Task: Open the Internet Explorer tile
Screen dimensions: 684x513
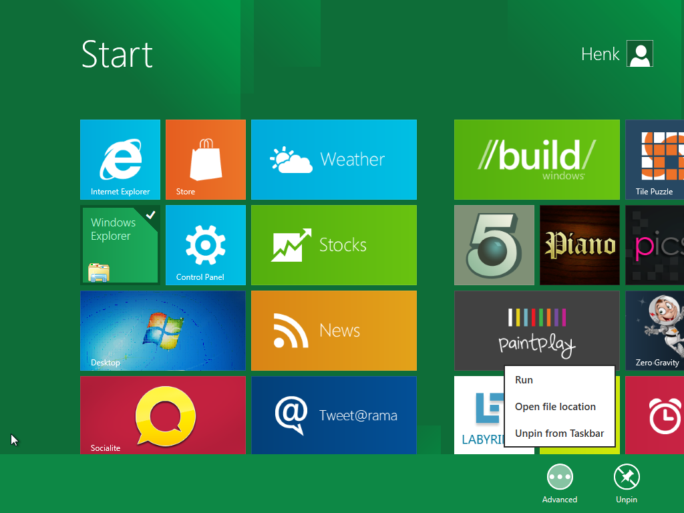Action: coord(120,159)
